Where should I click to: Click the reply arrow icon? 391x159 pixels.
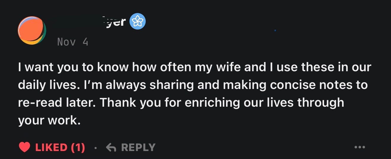click(111, 147)
